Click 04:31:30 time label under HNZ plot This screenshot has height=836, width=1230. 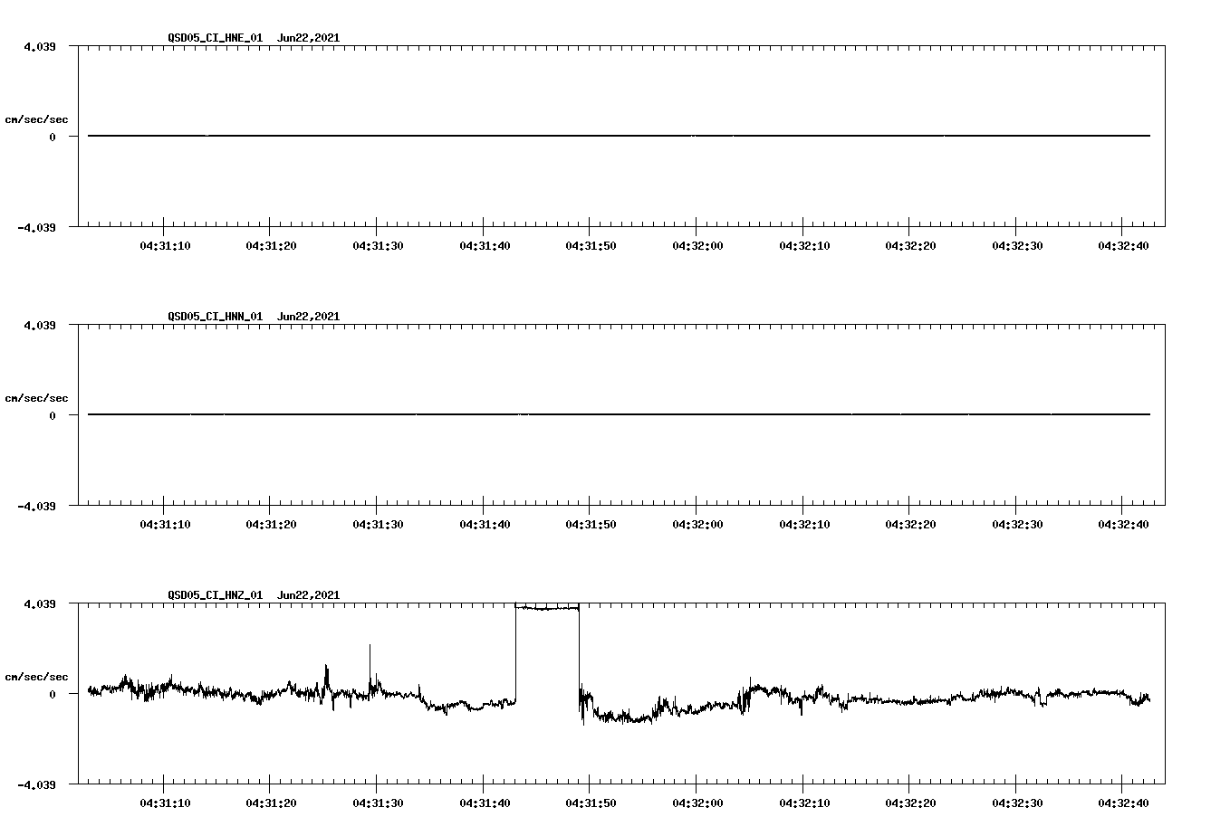378,803
